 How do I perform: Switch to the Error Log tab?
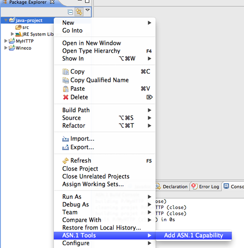pyautogui.click(x=205, y=187)
